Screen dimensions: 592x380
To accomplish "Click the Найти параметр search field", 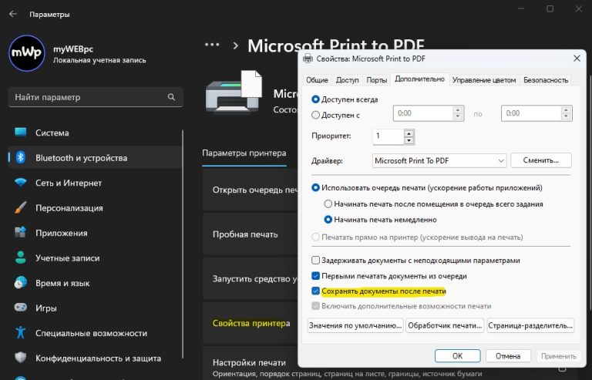I will 96,97.
